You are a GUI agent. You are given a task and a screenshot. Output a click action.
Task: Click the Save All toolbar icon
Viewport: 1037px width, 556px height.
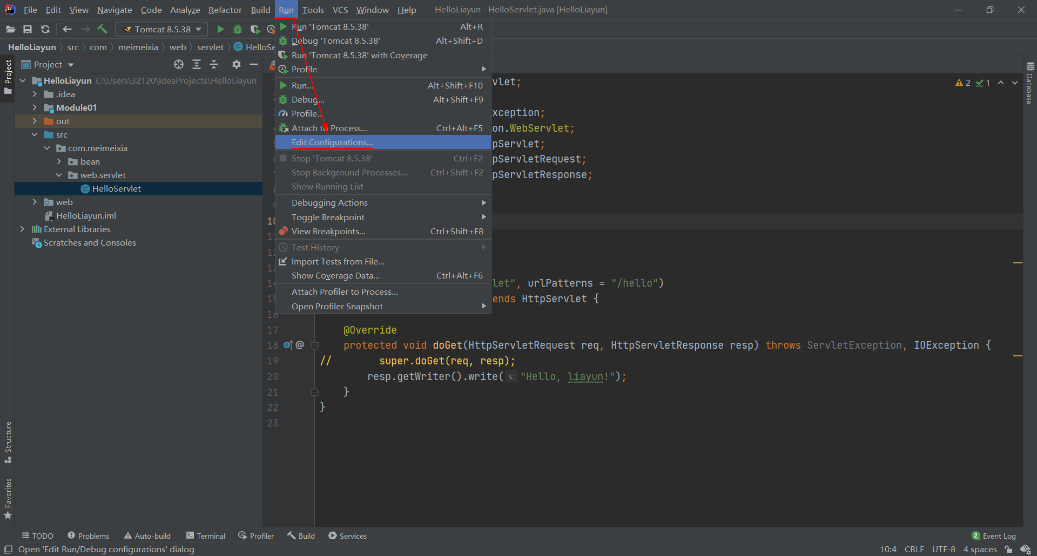(x=28, y=29)
